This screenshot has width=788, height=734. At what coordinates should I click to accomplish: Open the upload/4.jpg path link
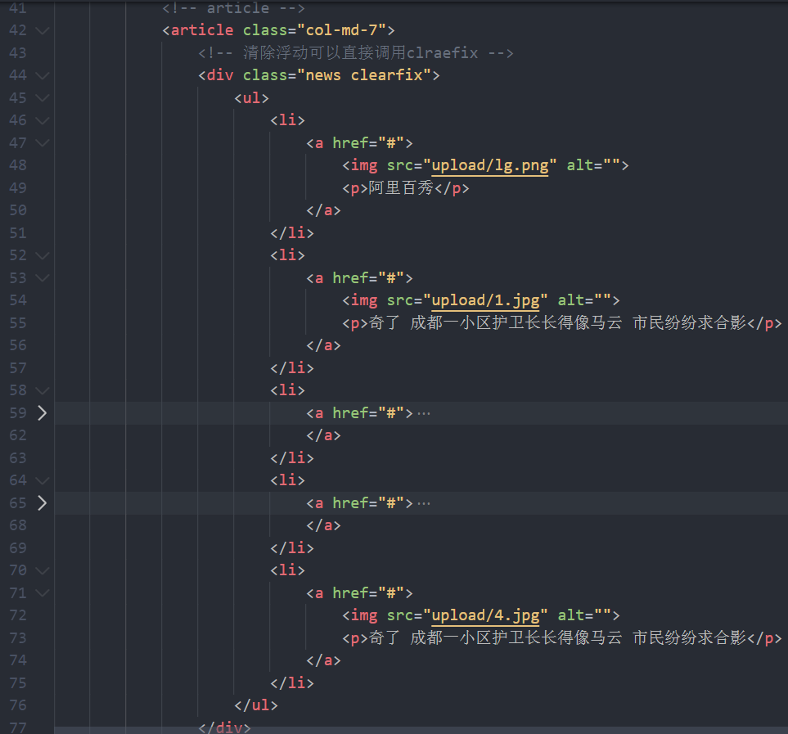point(485,615)
